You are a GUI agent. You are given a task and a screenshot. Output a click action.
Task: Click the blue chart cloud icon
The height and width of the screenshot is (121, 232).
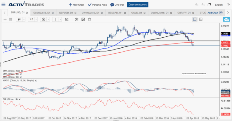click(226, 19)
